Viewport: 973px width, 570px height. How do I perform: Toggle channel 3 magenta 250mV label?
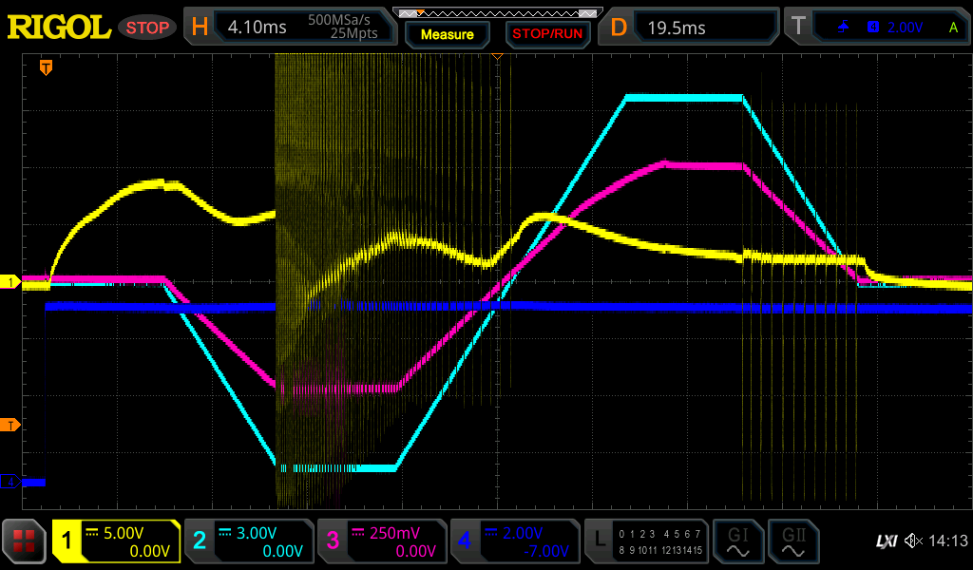pyautogui.click(x=381, y=541)
